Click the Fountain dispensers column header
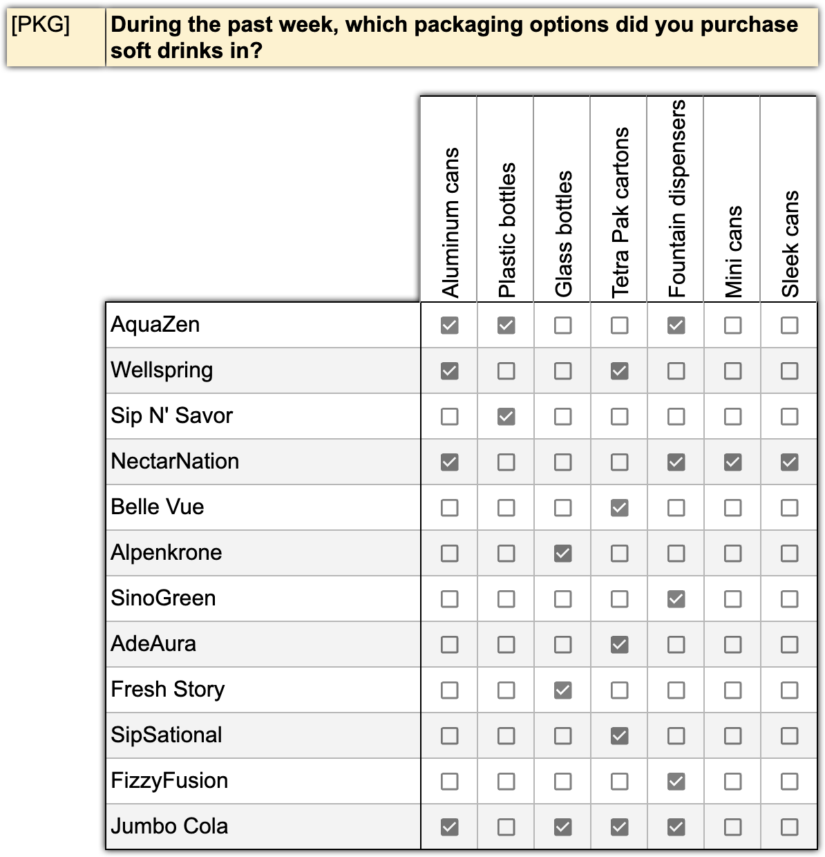This screenshot has height=857, width=825. pos(676,199)
